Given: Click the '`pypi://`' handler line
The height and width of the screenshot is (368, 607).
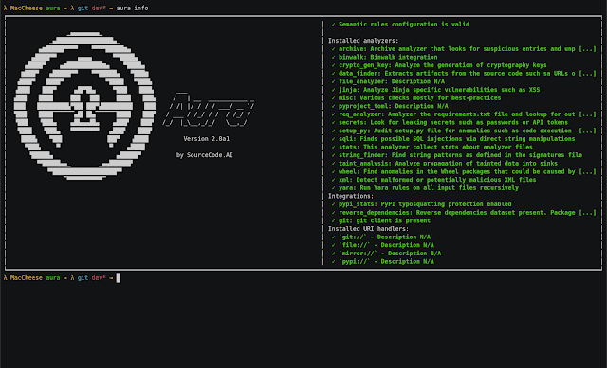Looking at the screenshot, I should (382, 261).
